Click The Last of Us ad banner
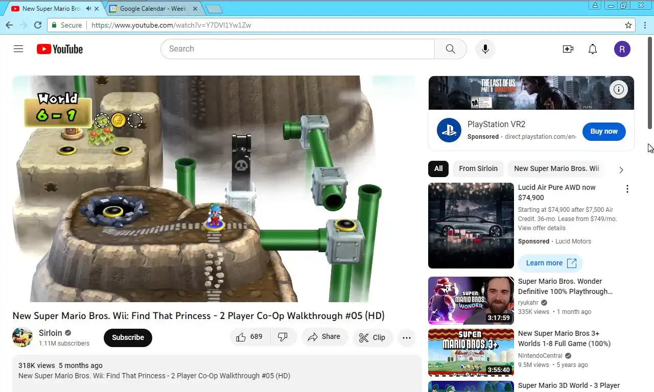This screenshot has width=654, height=392. tap(531, 93)
